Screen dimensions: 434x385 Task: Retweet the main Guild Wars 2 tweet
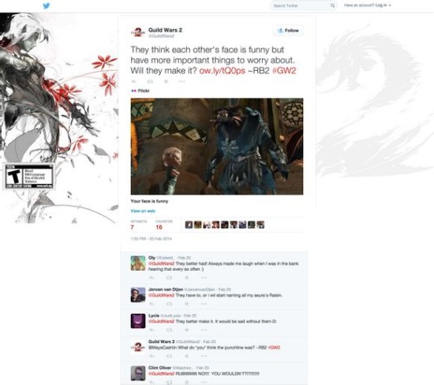point(150,81)
